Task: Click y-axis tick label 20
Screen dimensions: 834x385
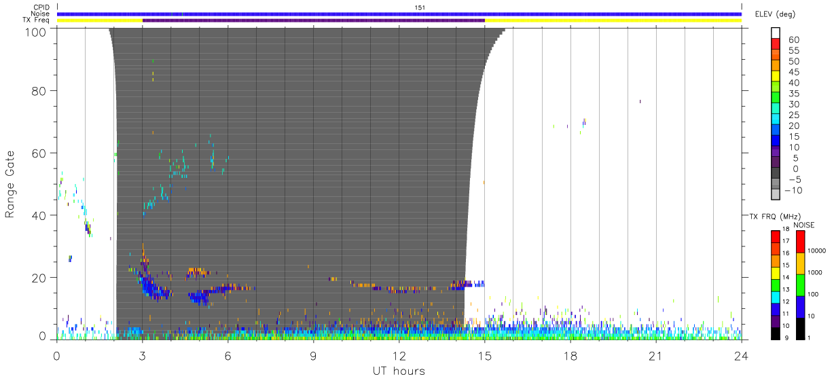Action: tap(40, 278)
